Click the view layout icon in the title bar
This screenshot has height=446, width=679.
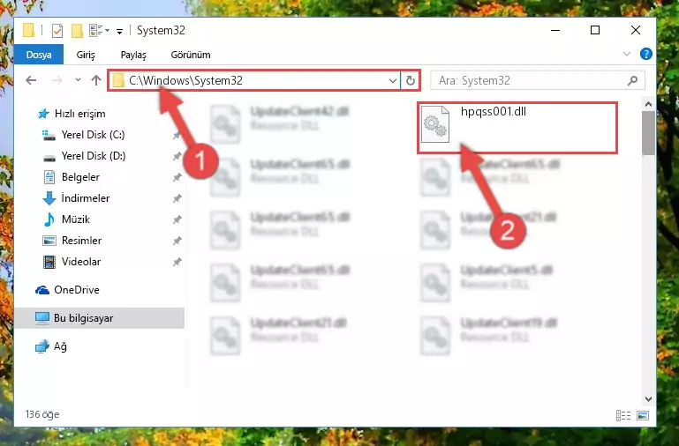96,31
